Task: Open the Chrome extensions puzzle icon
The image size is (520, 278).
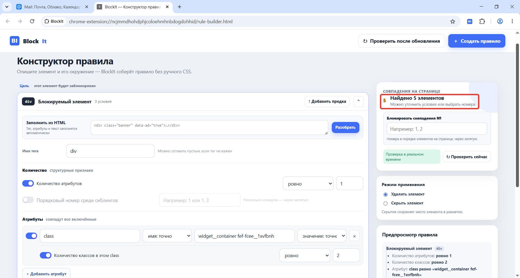Action: click(x=482, y=21)
